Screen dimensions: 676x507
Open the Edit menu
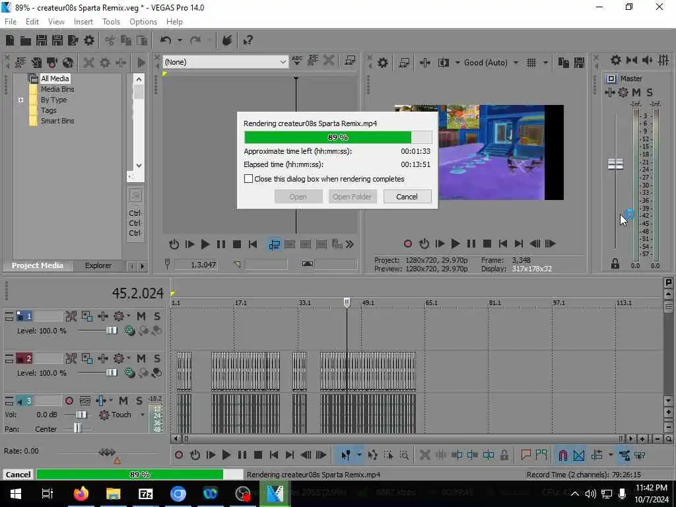point(32,22)
